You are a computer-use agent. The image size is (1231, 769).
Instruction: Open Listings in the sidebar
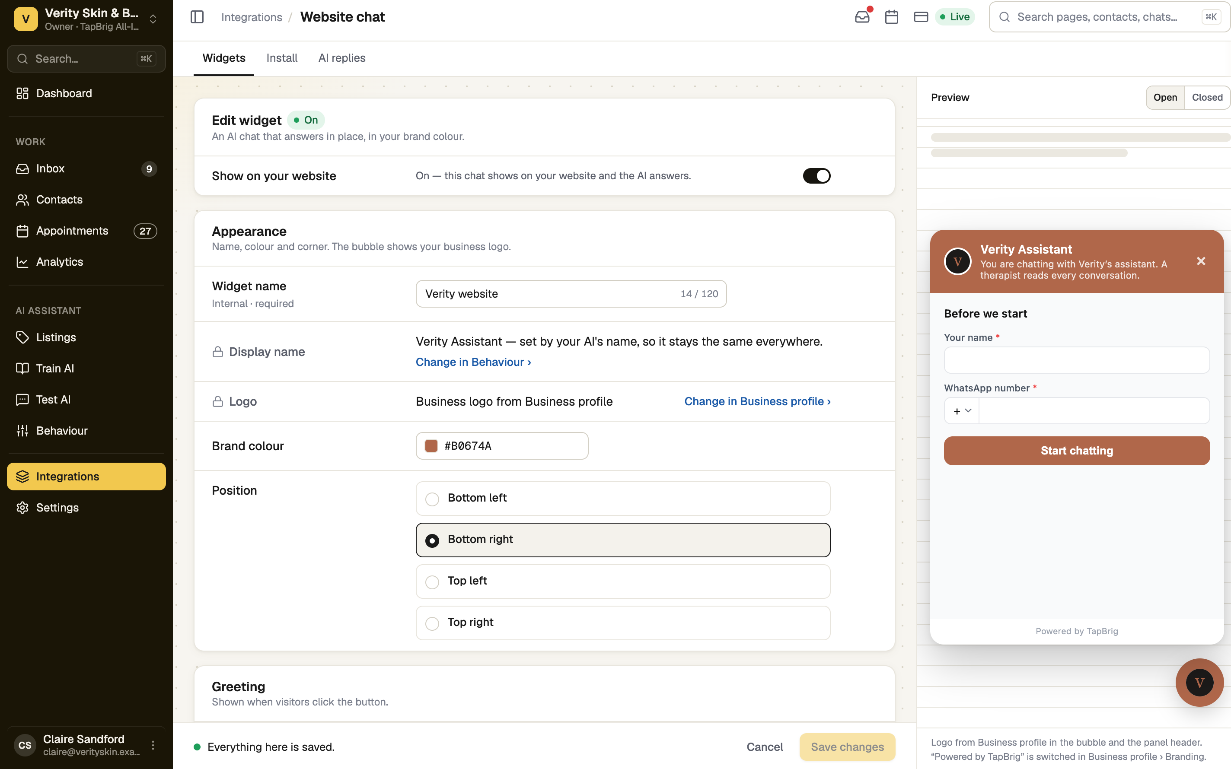point(86,337)
